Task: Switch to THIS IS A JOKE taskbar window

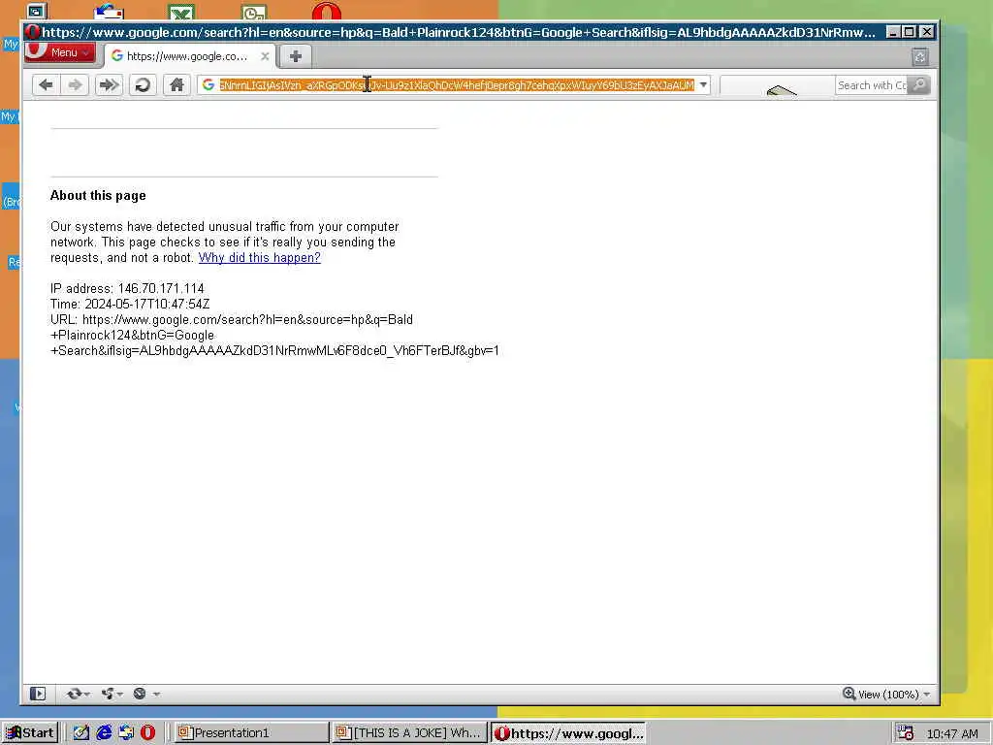Action: point(410,733)
